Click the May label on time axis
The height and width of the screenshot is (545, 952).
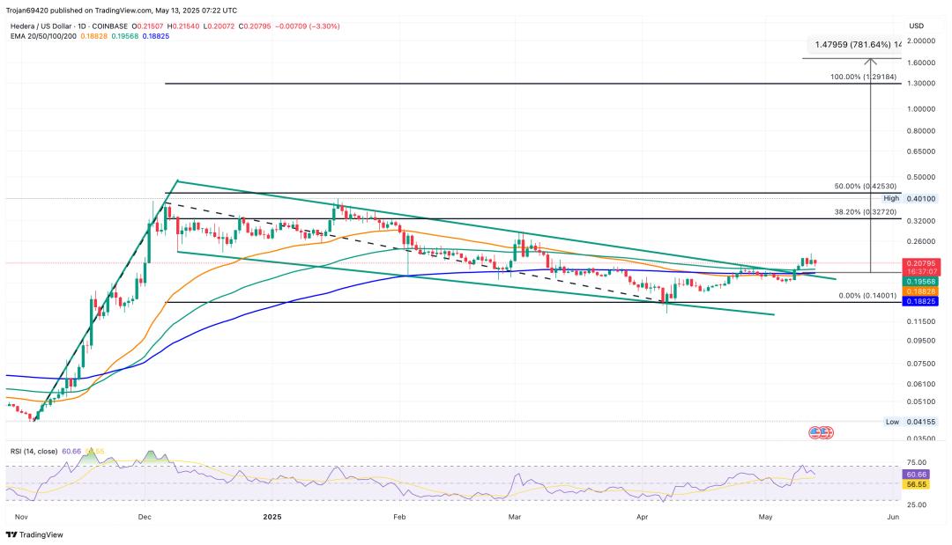click(x=766, y=517)
